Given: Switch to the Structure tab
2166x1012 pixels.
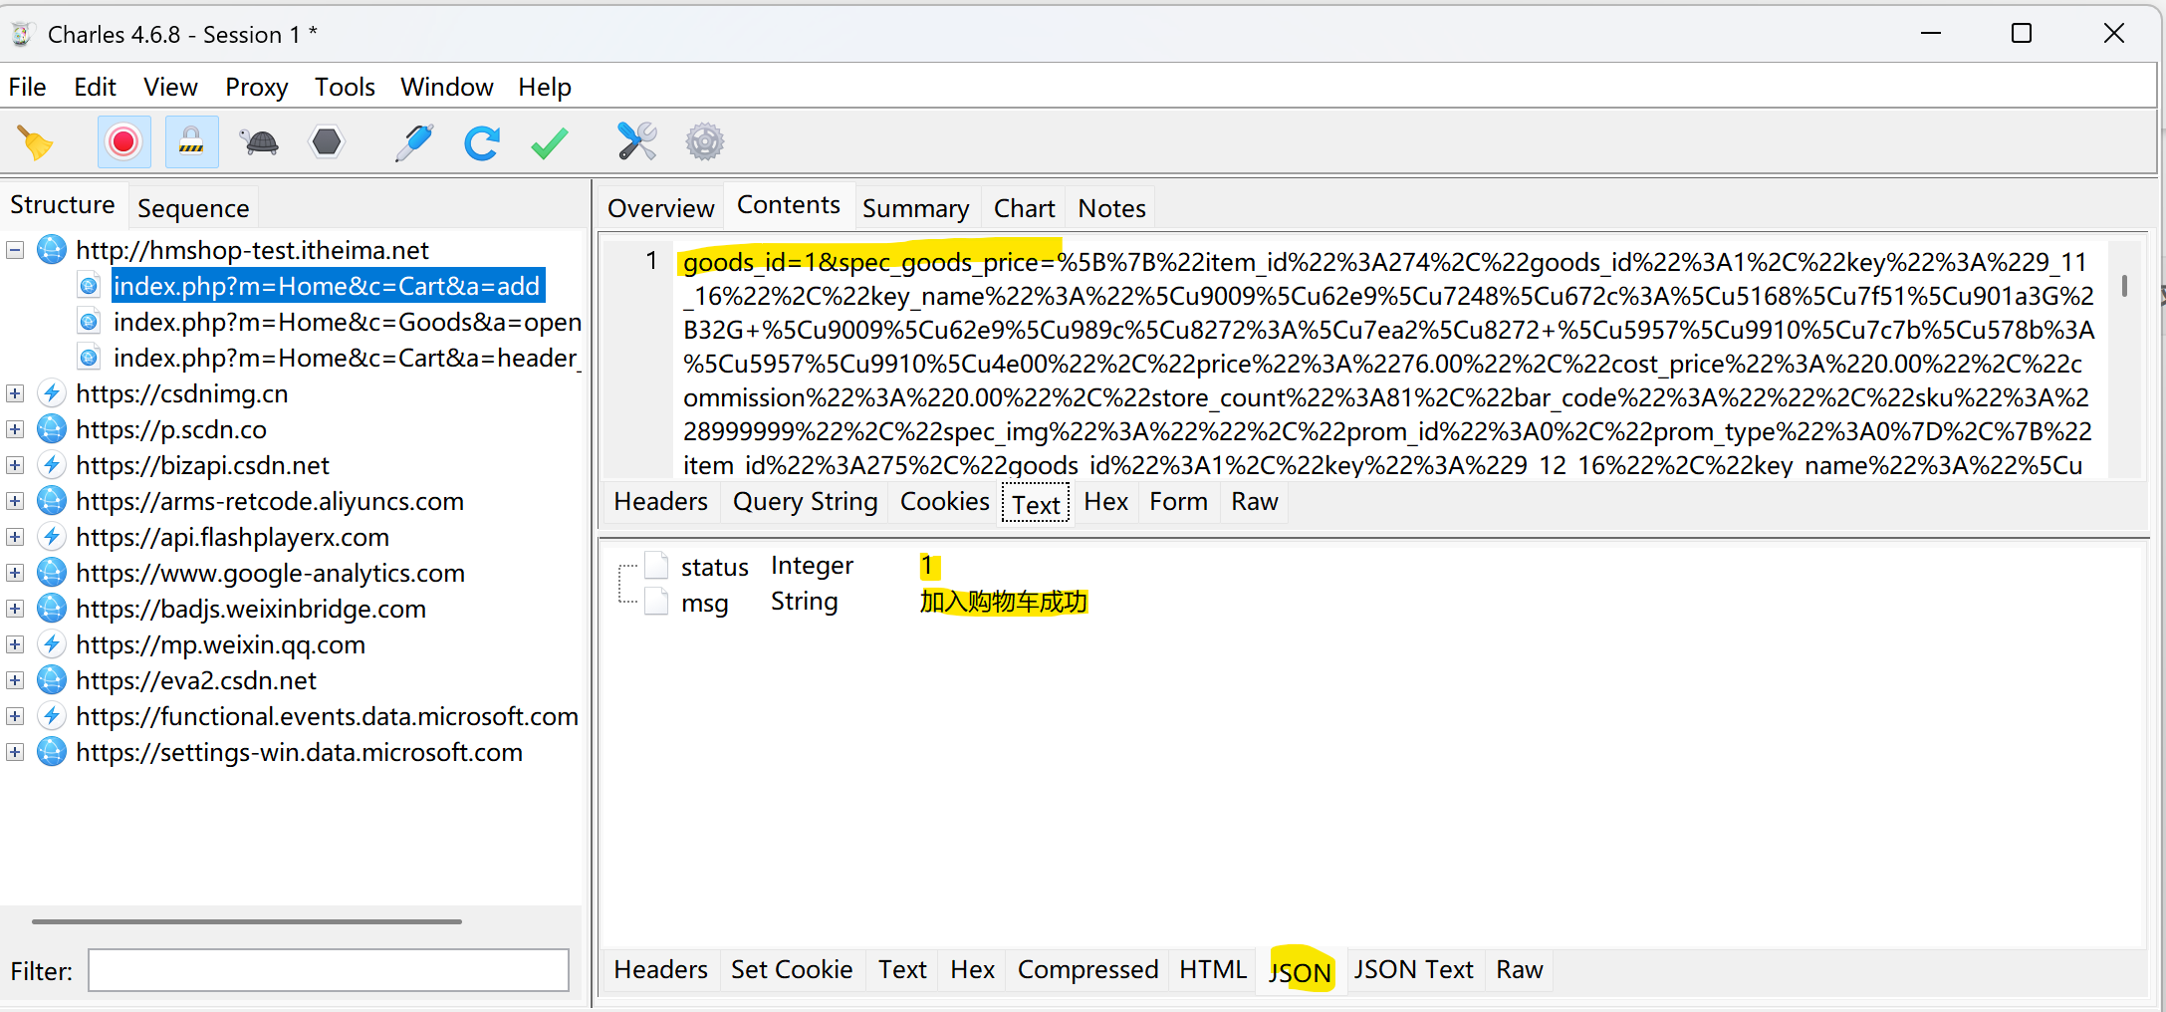Looking at the screenshot, I should 63,205.
